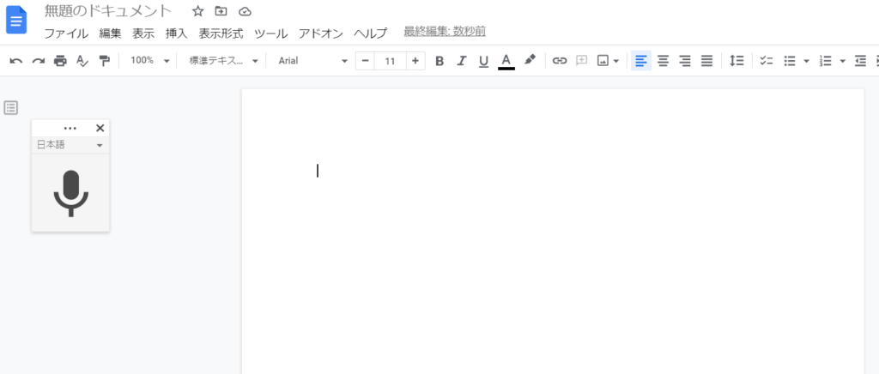Decrease indent
879x374 pixels.
click(860, 61)
